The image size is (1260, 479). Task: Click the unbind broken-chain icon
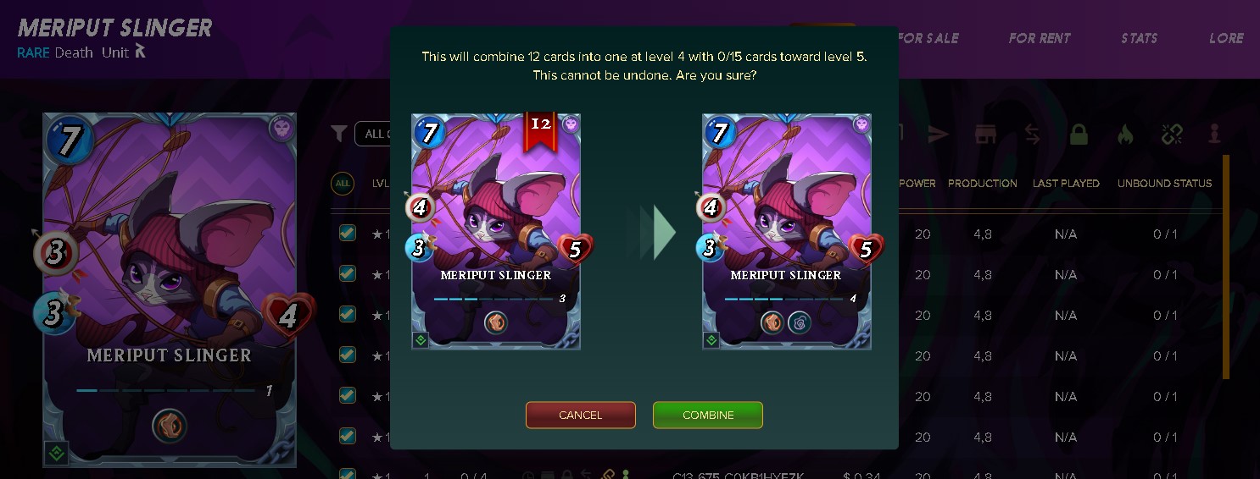[1172, 134]
